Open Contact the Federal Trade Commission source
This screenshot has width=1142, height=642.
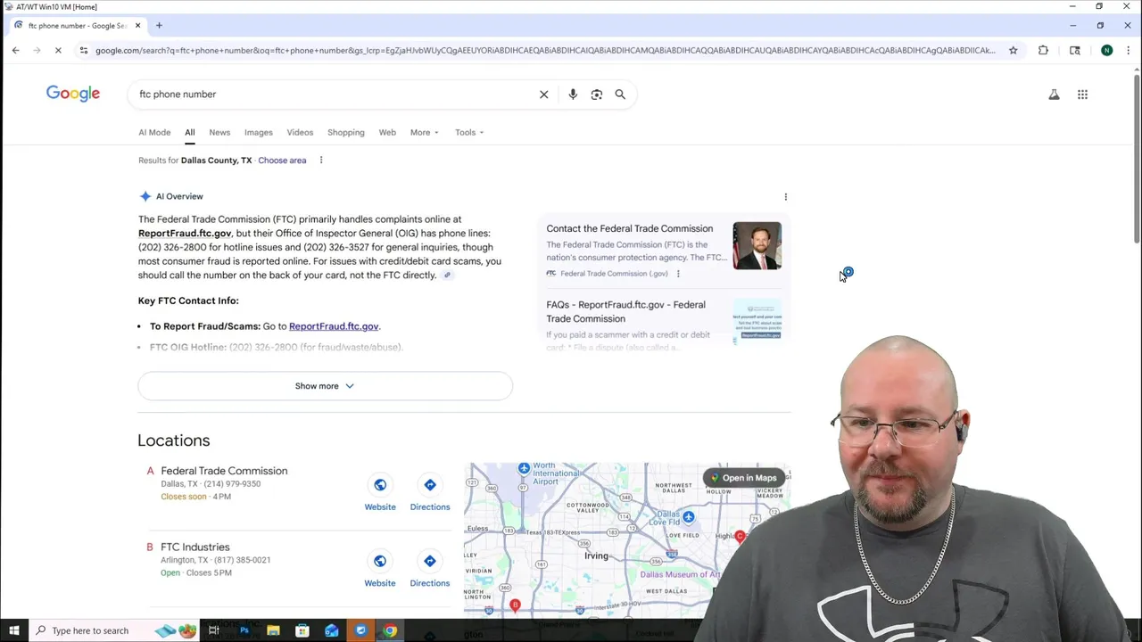(630, 229)
